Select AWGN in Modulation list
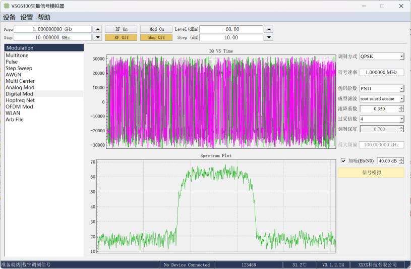This screenshot has width=411, height=269. (44, 75)
